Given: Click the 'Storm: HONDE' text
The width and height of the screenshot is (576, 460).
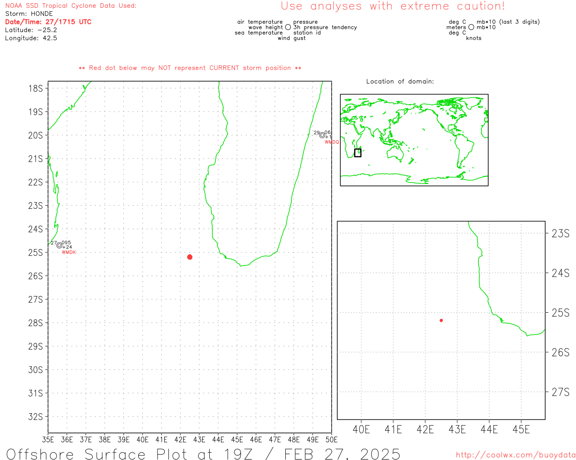Looking at the screenshot, I should (x=29, y=14).
